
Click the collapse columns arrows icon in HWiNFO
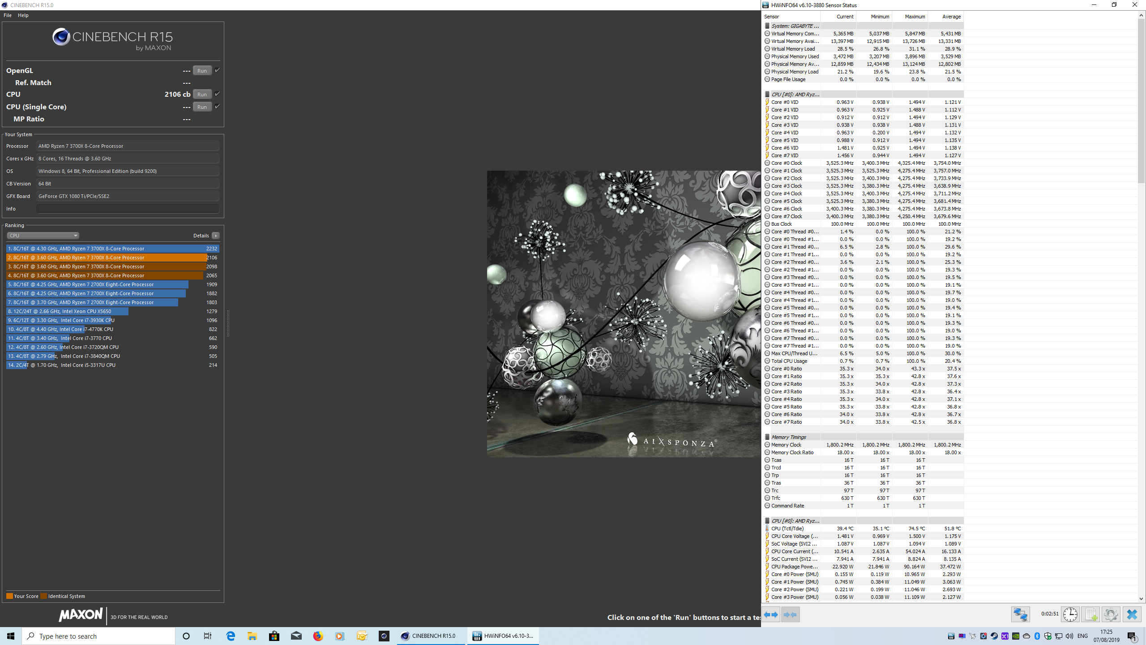pyautogui.click(x=790, y=615)
